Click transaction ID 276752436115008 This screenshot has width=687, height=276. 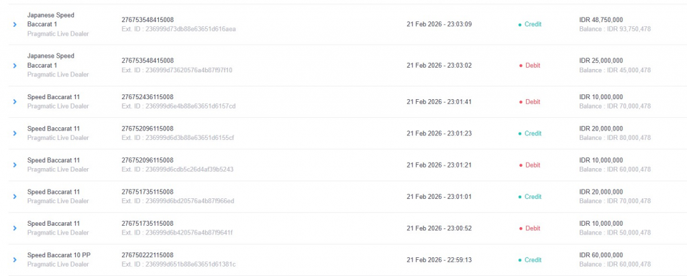pos(147,97)
